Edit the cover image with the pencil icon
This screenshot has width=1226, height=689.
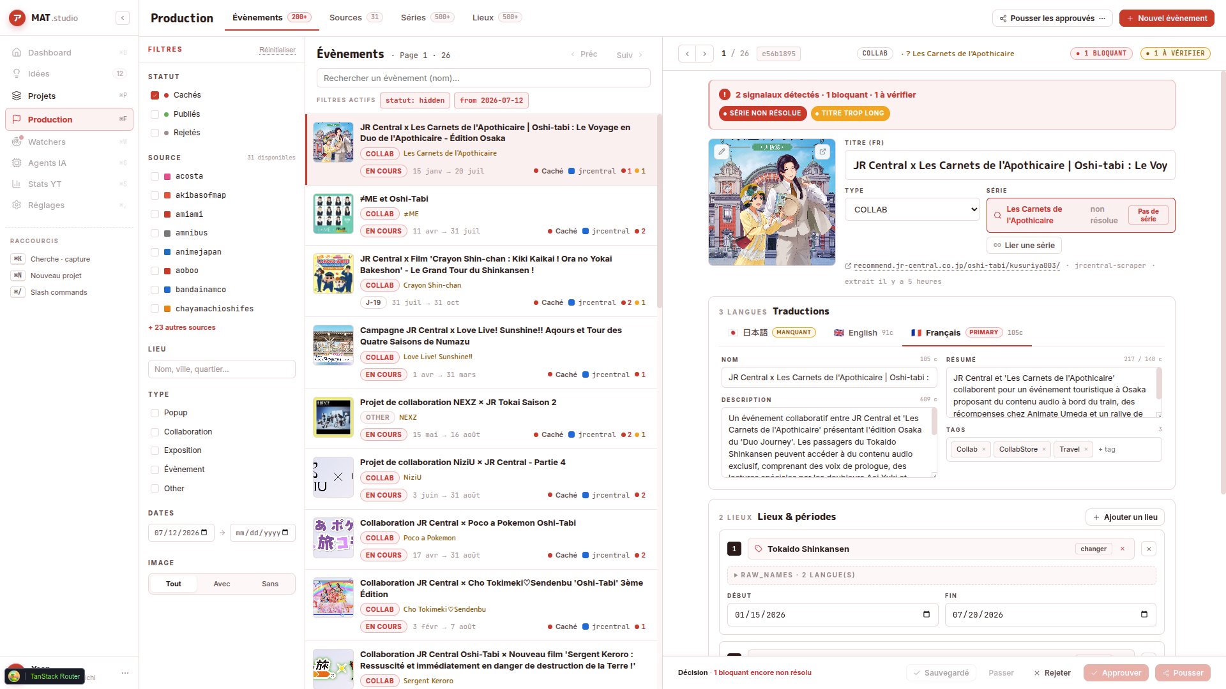pos(722,152)
